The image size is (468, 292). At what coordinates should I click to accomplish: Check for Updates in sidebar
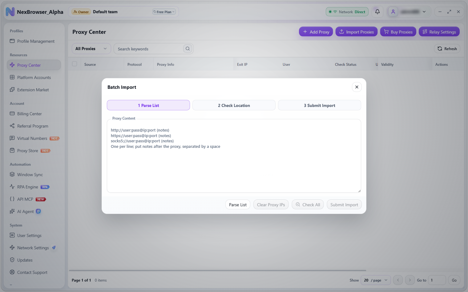point(34,260)
